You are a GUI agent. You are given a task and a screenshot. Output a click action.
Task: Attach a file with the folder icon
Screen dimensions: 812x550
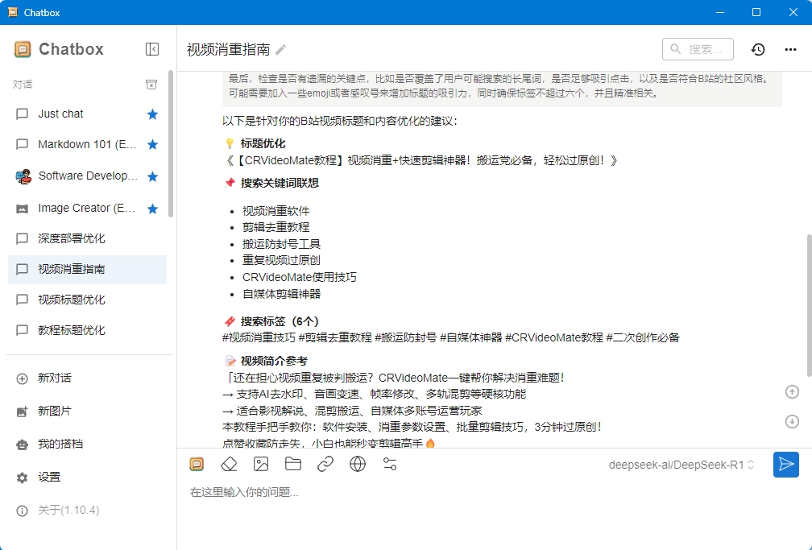click(x=293, y=464)
